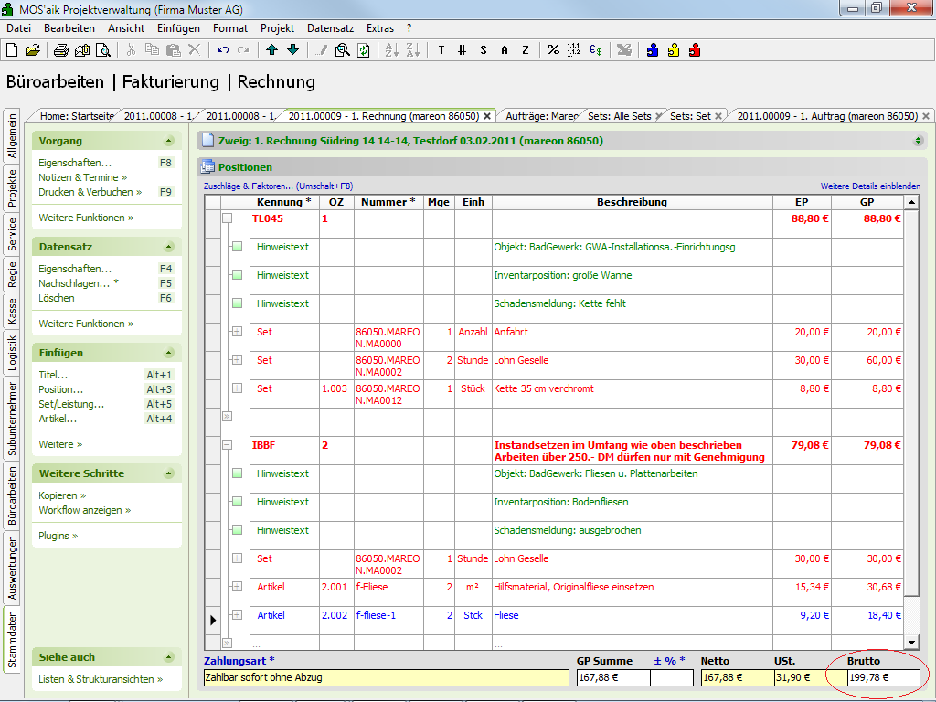
Task: Toggle green box beside 'große Wanne' Hinweistext
Action: (x=237, y=275)
